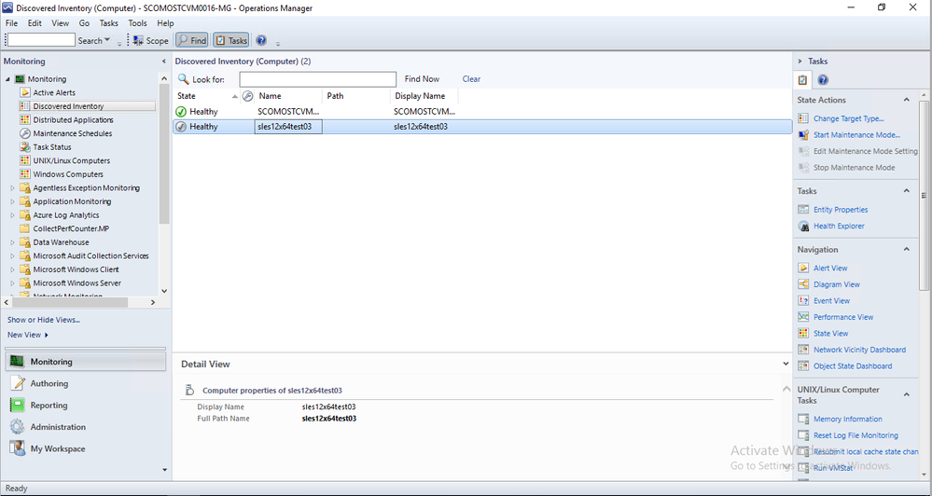Click the Reset Log File Monitoring icon
The height and width of the screenshot is (496, 932).
point(803,435)
